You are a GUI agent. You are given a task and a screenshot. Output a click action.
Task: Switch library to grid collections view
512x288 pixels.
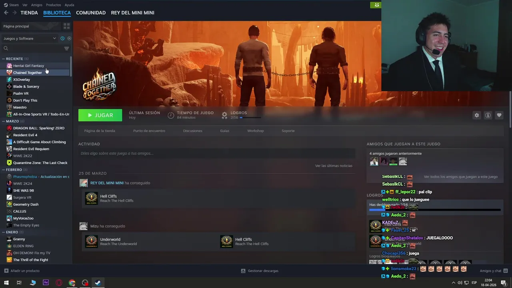click(x=66, y=26)
